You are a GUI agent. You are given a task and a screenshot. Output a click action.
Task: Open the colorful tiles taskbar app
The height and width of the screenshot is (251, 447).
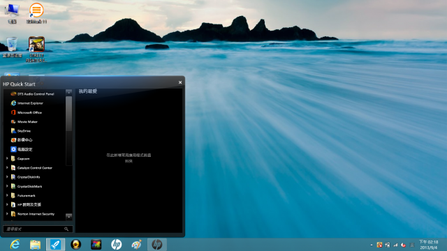point(96,245)
